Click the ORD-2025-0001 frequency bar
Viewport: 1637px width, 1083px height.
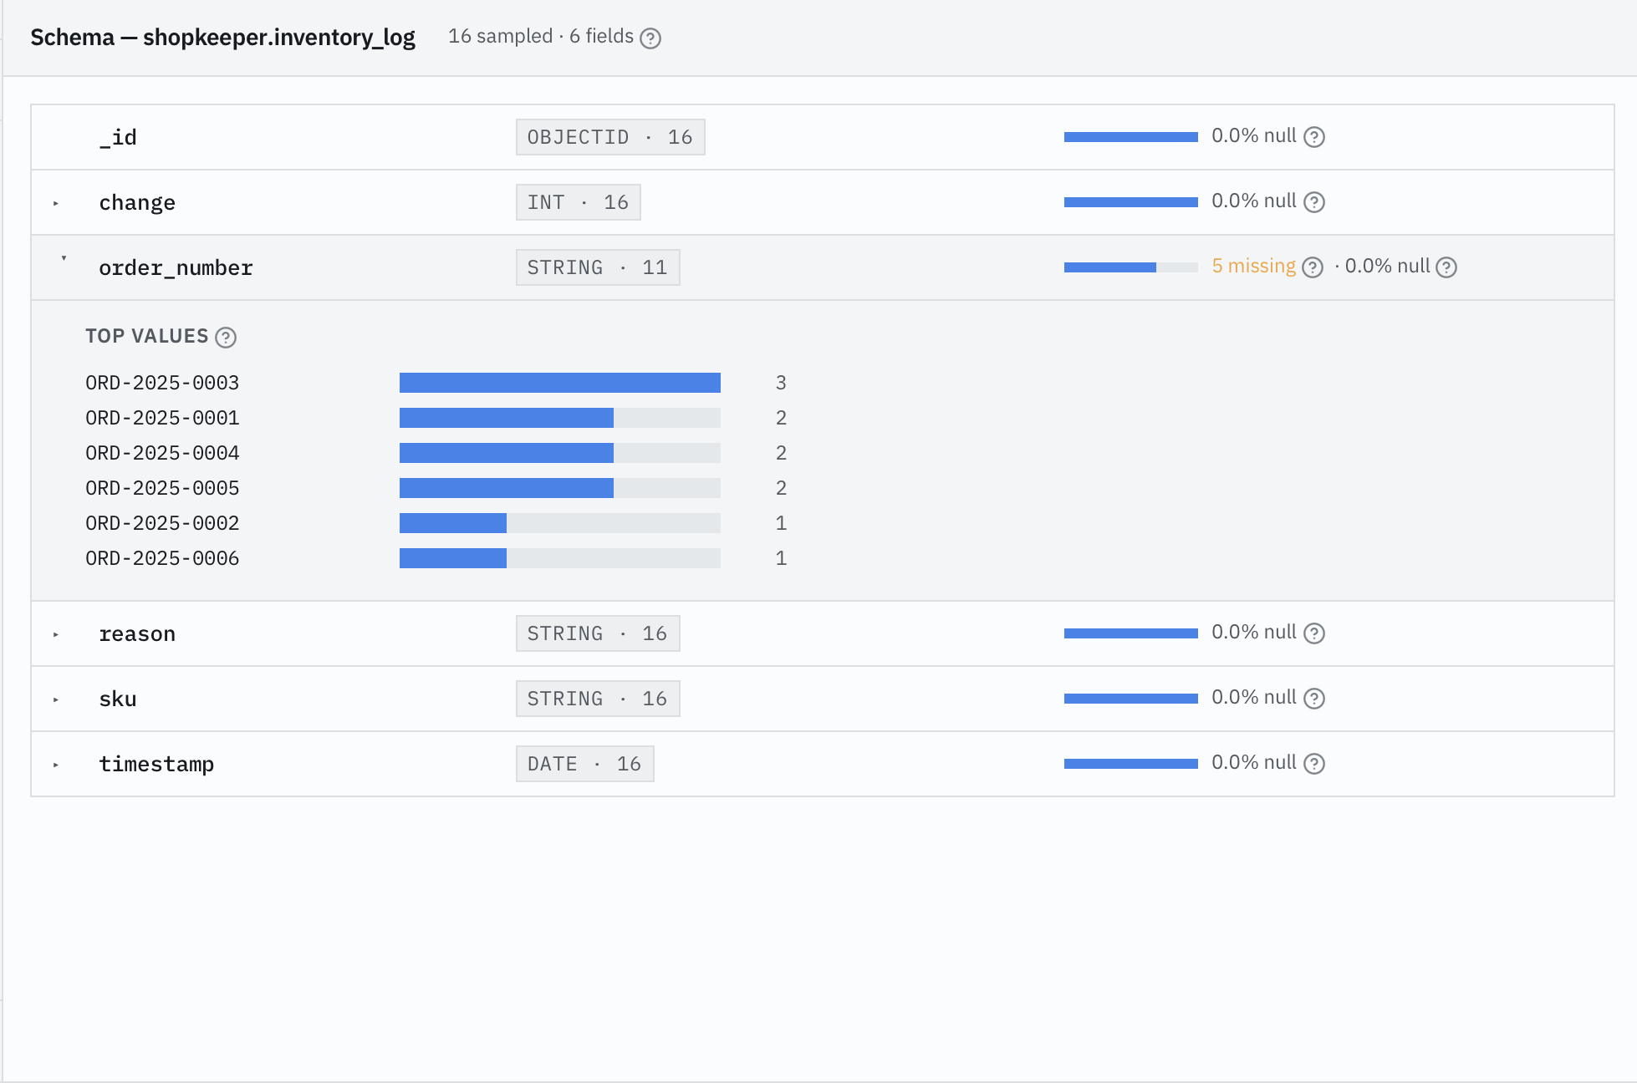(x=560, y=418)
